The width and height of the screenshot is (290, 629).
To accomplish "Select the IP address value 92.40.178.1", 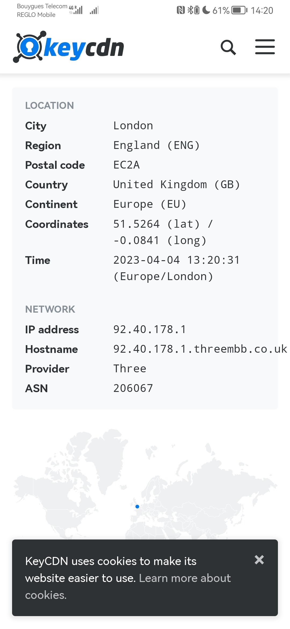I will click(x=150, y=329).
